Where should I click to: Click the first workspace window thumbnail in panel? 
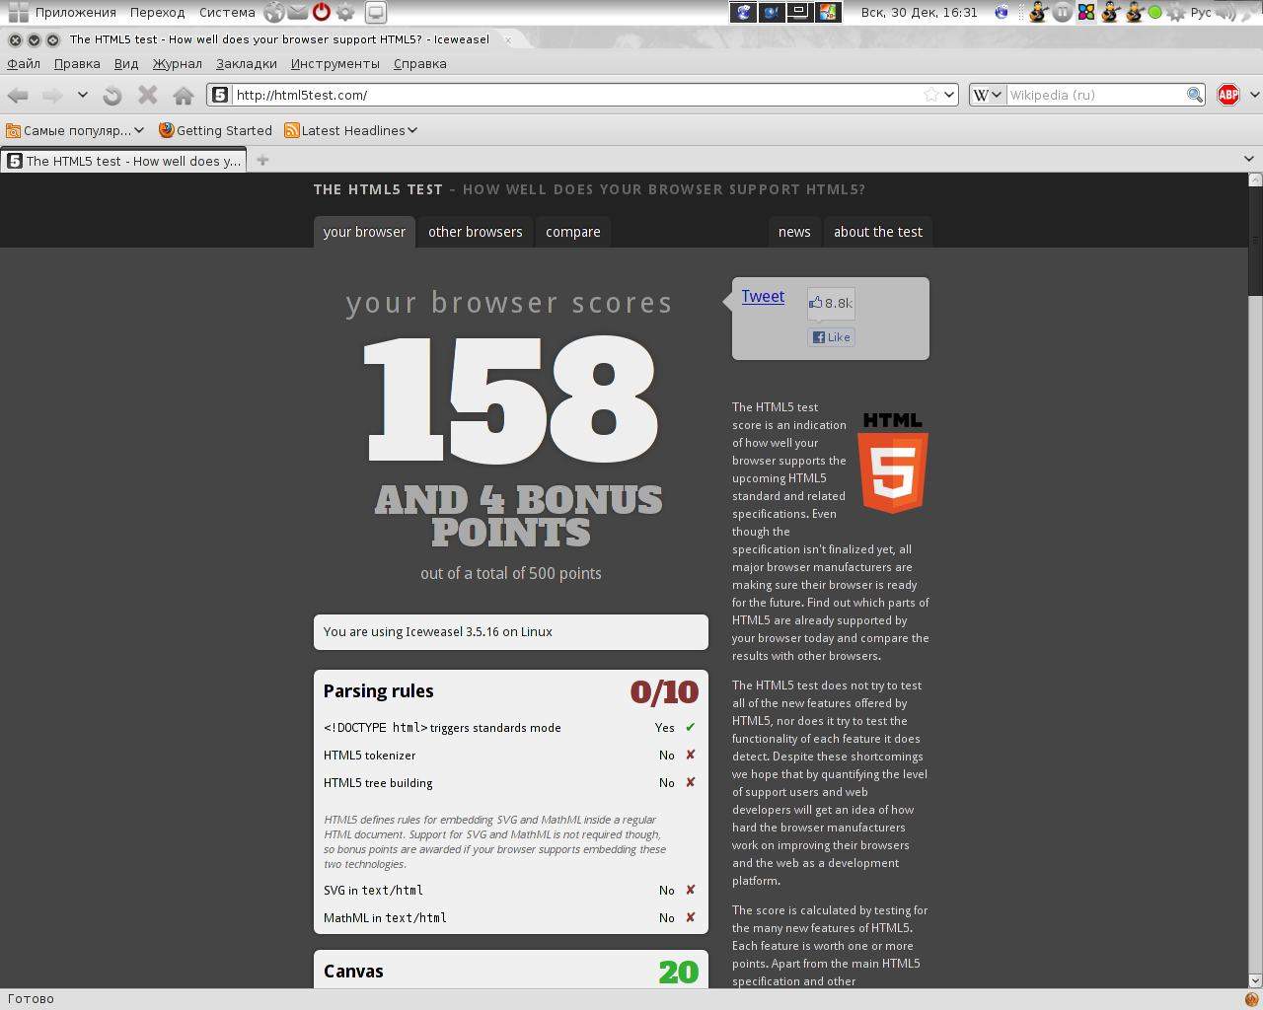[x=744, y=12]
